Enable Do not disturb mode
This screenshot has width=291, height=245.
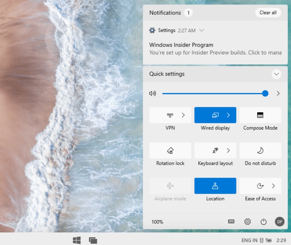(x=260, y=150)
